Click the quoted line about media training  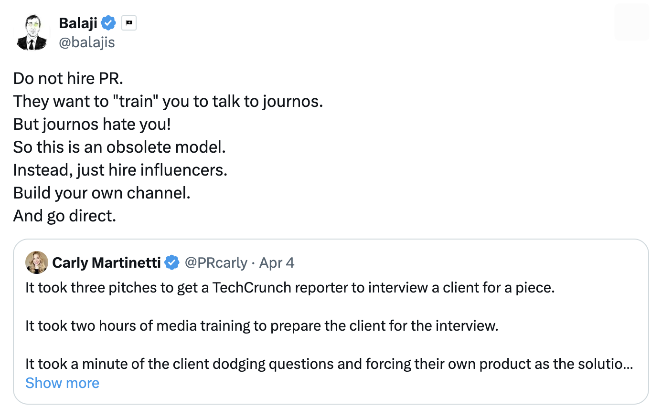coord(262,326)
